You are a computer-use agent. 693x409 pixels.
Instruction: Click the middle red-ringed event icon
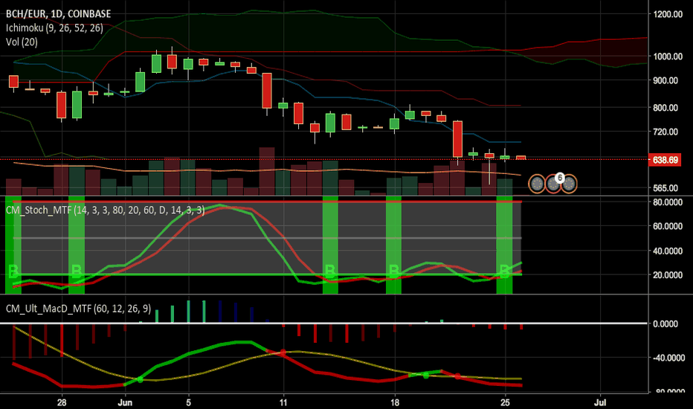coord(553,184)
